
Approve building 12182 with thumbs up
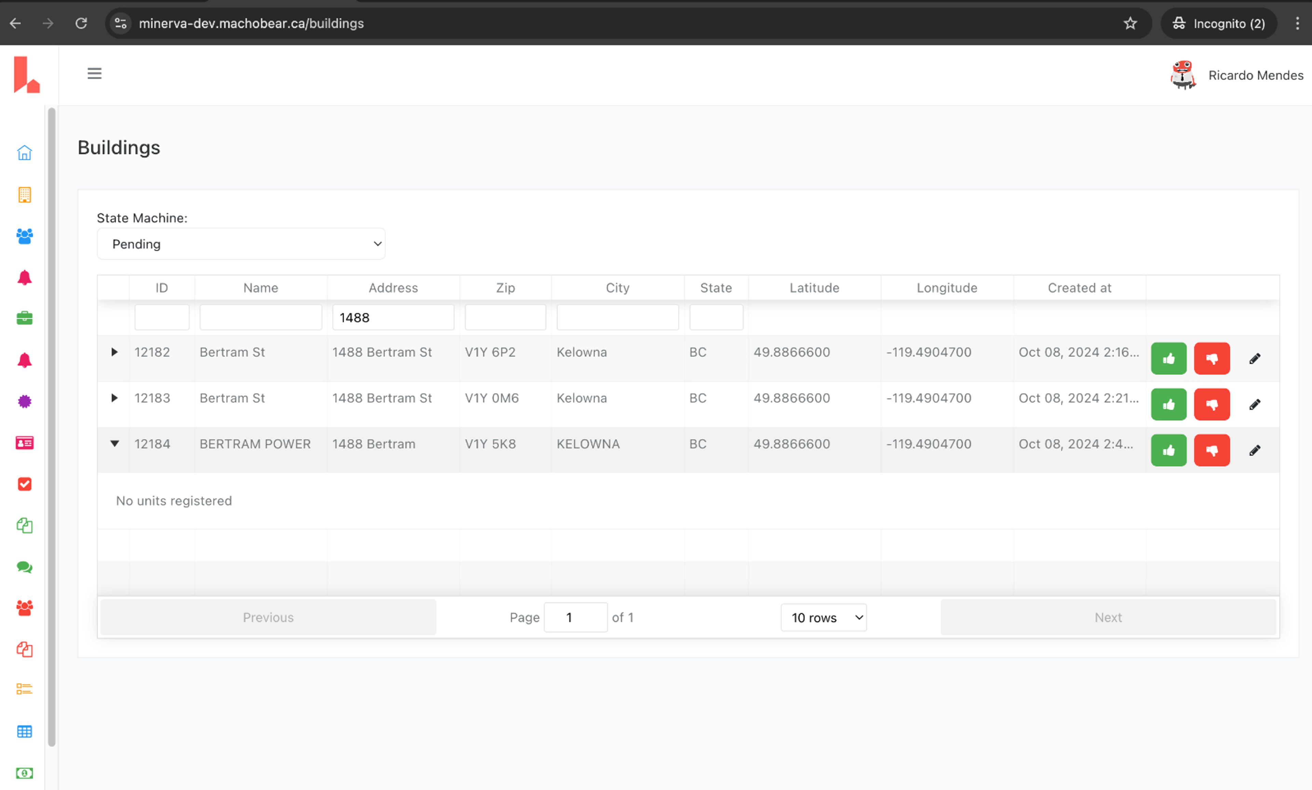[1168, 358]
